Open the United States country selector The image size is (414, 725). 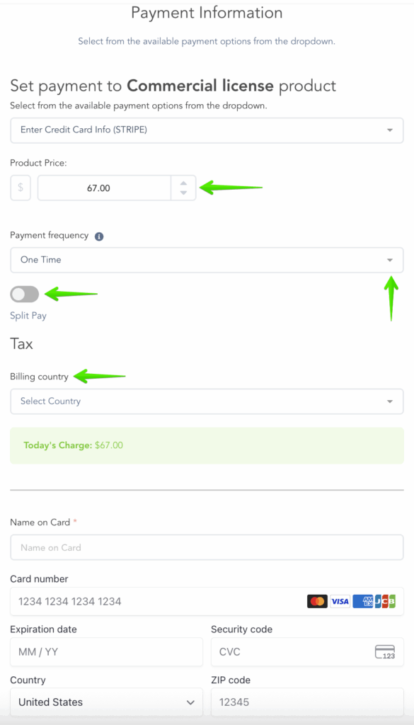point(106,702)
